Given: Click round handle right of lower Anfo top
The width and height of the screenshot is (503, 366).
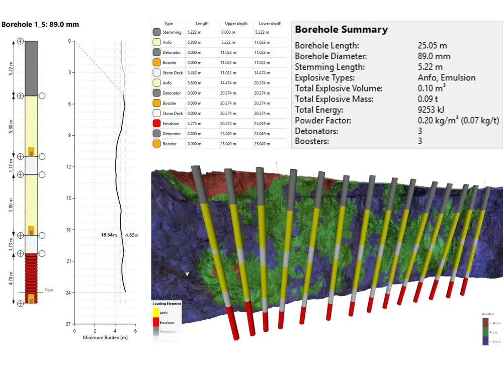Looking at the screenshot, I should 42,174.
